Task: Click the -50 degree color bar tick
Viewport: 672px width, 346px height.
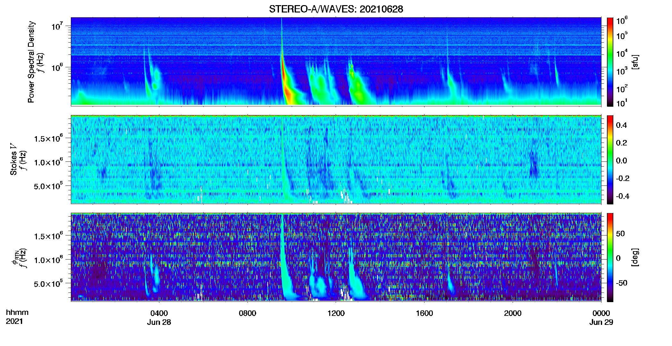Action: coord(621,283)
